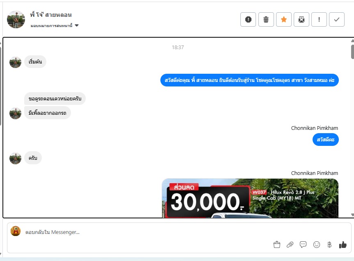Open saved replies speech bubble icon
This screenshot has width=354, height=261.
(303, 245)
